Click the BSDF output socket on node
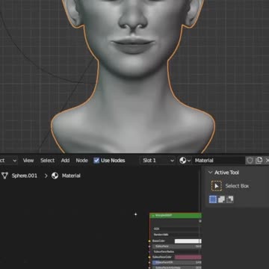 [x=200, y=221]
